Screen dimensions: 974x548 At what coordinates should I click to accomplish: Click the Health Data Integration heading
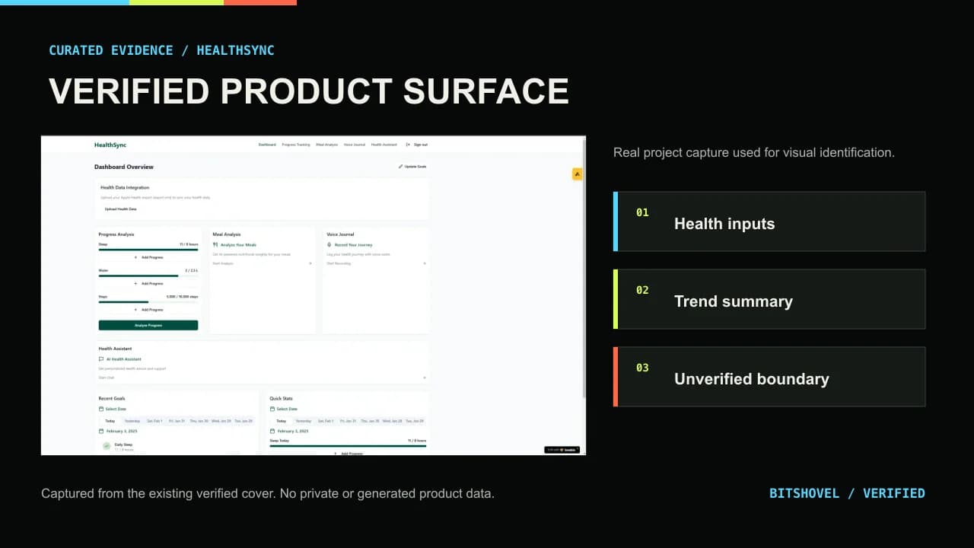point(125,187)
